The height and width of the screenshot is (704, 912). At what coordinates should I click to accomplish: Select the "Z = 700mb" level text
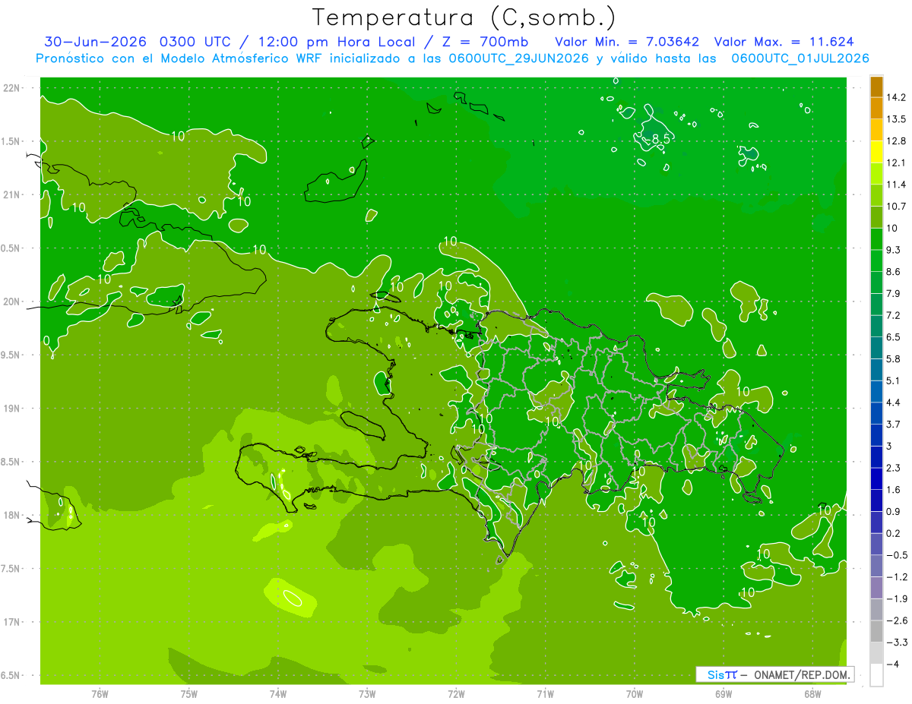tap(484, 41)
